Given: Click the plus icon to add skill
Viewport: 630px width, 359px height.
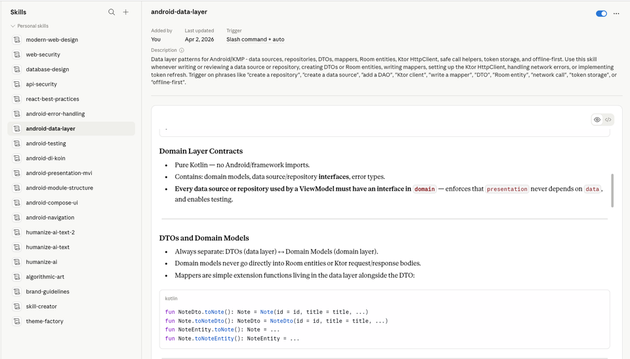Looking at the screenshot, I should 126,12.
